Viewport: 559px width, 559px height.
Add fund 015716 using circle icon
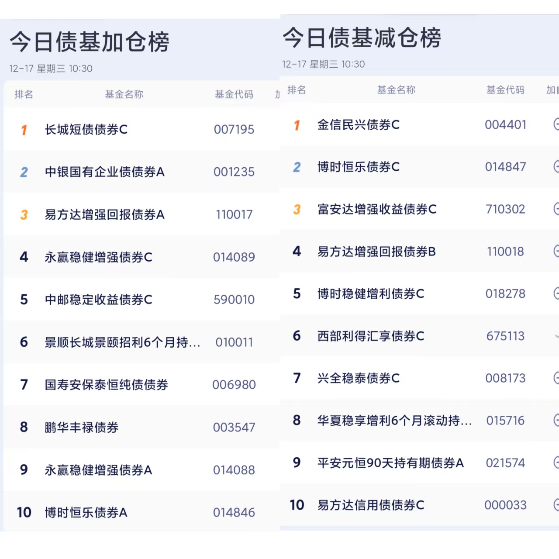[556, 420]
